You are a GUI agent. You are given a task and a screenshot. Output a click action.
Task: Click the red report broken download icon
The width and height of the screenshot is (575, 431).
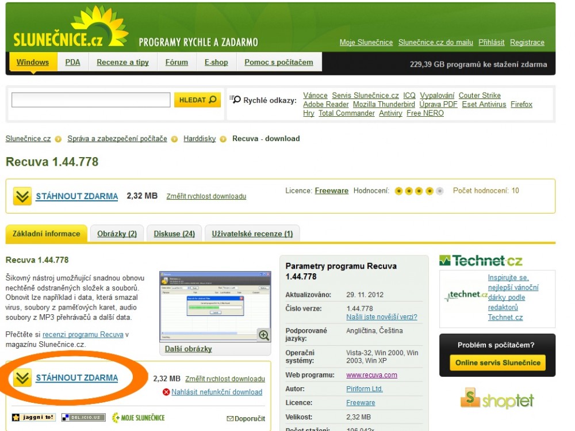166,392
